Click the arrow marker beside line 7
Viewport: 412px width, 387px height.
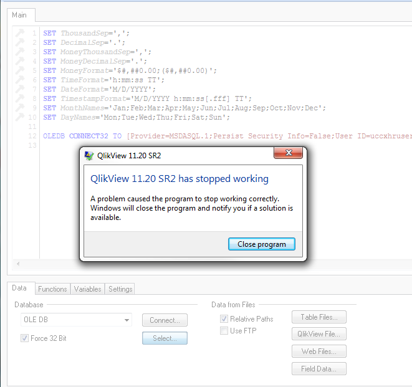20,88
